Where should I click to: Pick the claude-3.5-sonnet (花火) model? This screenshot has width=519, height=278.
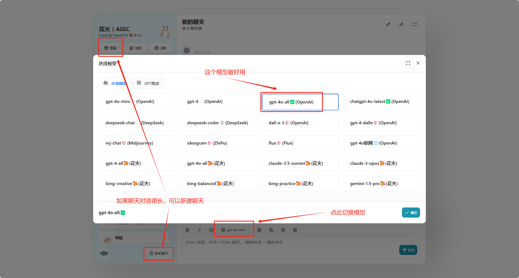tap(300, 163)
